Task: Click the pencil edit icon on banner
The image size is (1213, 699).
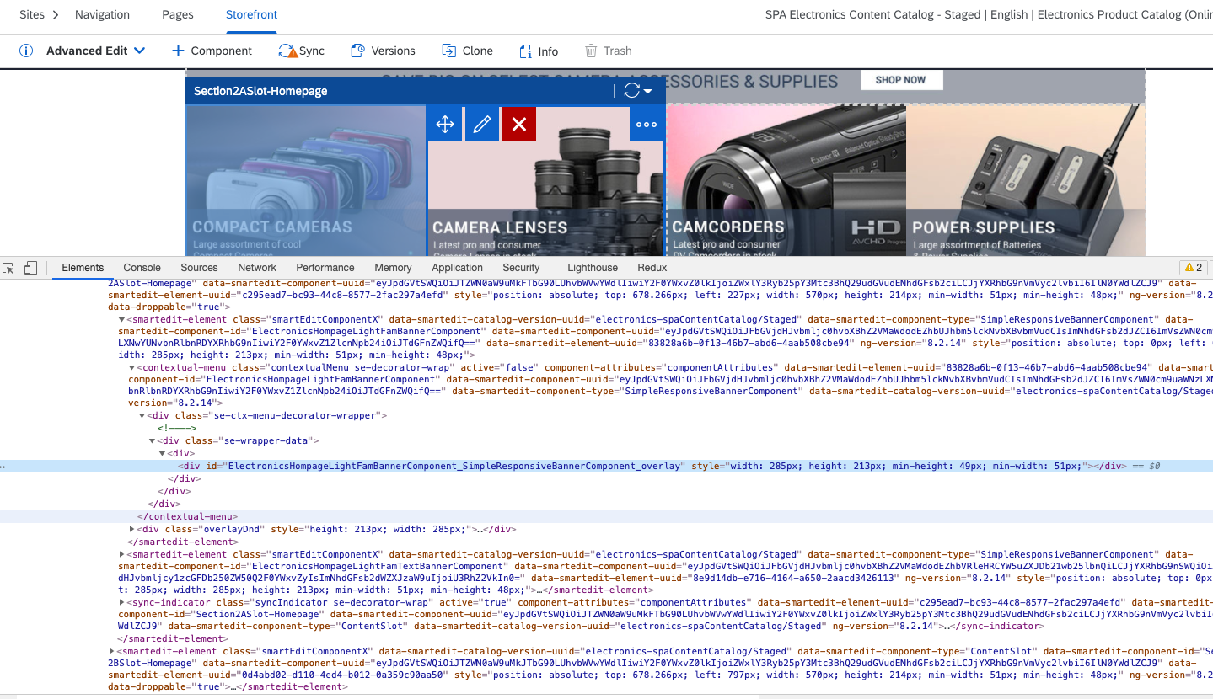Action: point(481,125)
